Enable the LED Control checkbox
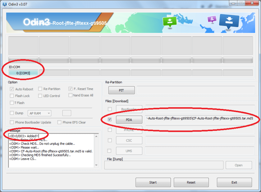This screenshot has height=192, width=261. click(40, 96)
